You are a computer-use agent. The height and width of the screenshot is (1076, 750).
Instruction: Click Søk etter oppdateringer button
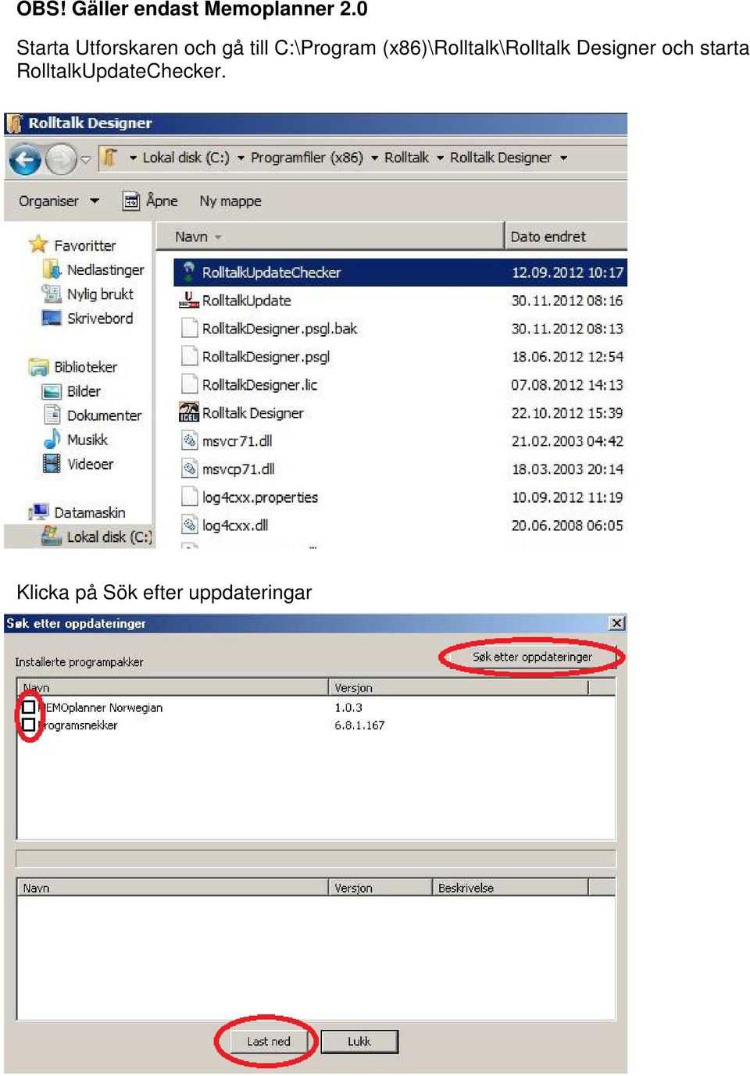532,657
